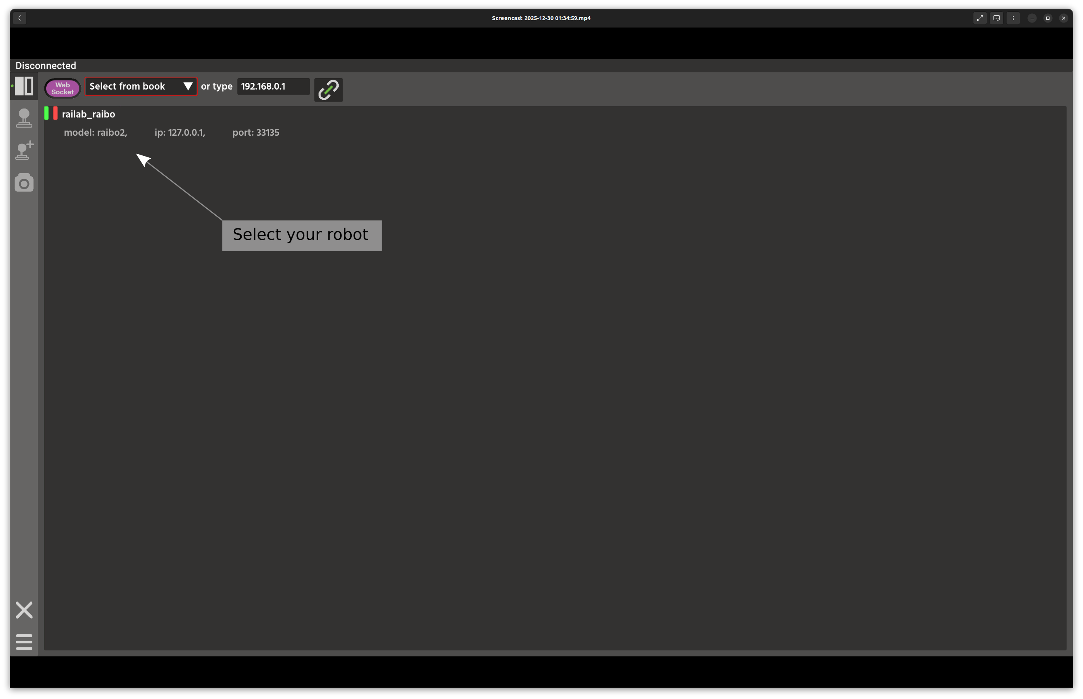Click the 'model: raibo2' detail text

pyautogui.click(x=95, y=133)
